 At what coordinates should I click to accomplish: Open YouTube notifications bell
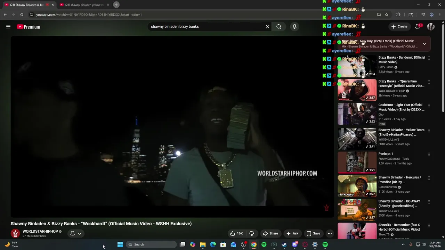tap(418, 26)
